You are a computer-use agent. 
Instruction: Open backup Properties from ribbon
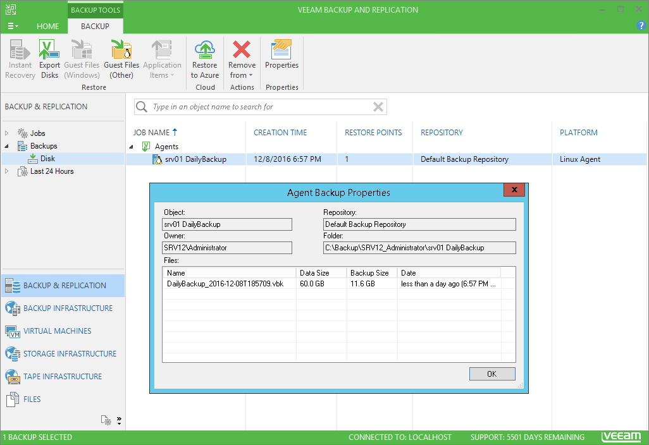point(282,54)
